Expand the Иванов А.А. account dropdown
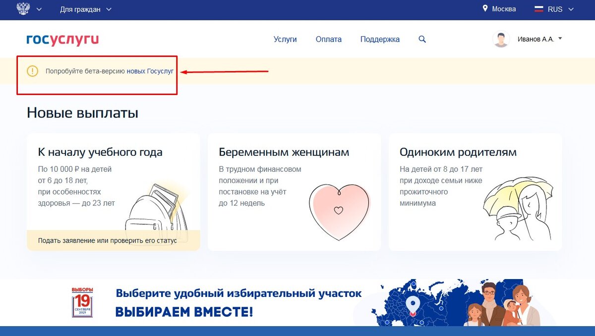Viewport: 595px width, 336px height. (x=561, y=38)
